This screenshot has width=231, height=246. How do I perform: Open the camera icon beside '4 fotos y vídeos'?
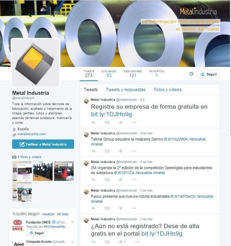[x=14, y=157]
